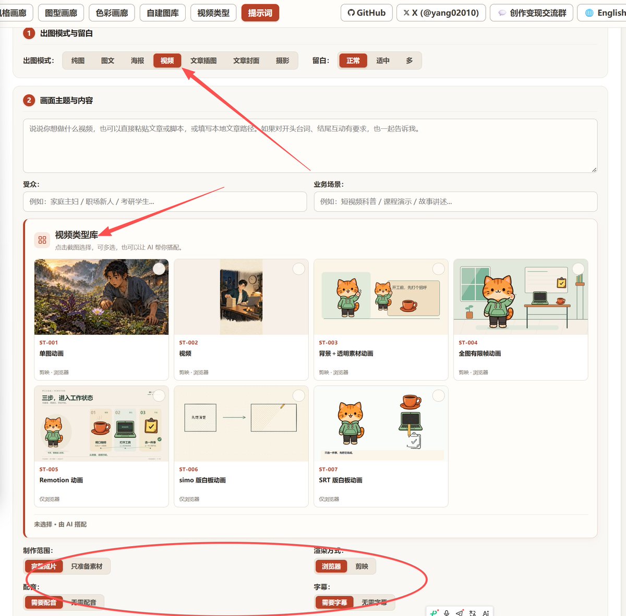Choose 需要配音 option

pyautogui.click(x=44, y=602)
